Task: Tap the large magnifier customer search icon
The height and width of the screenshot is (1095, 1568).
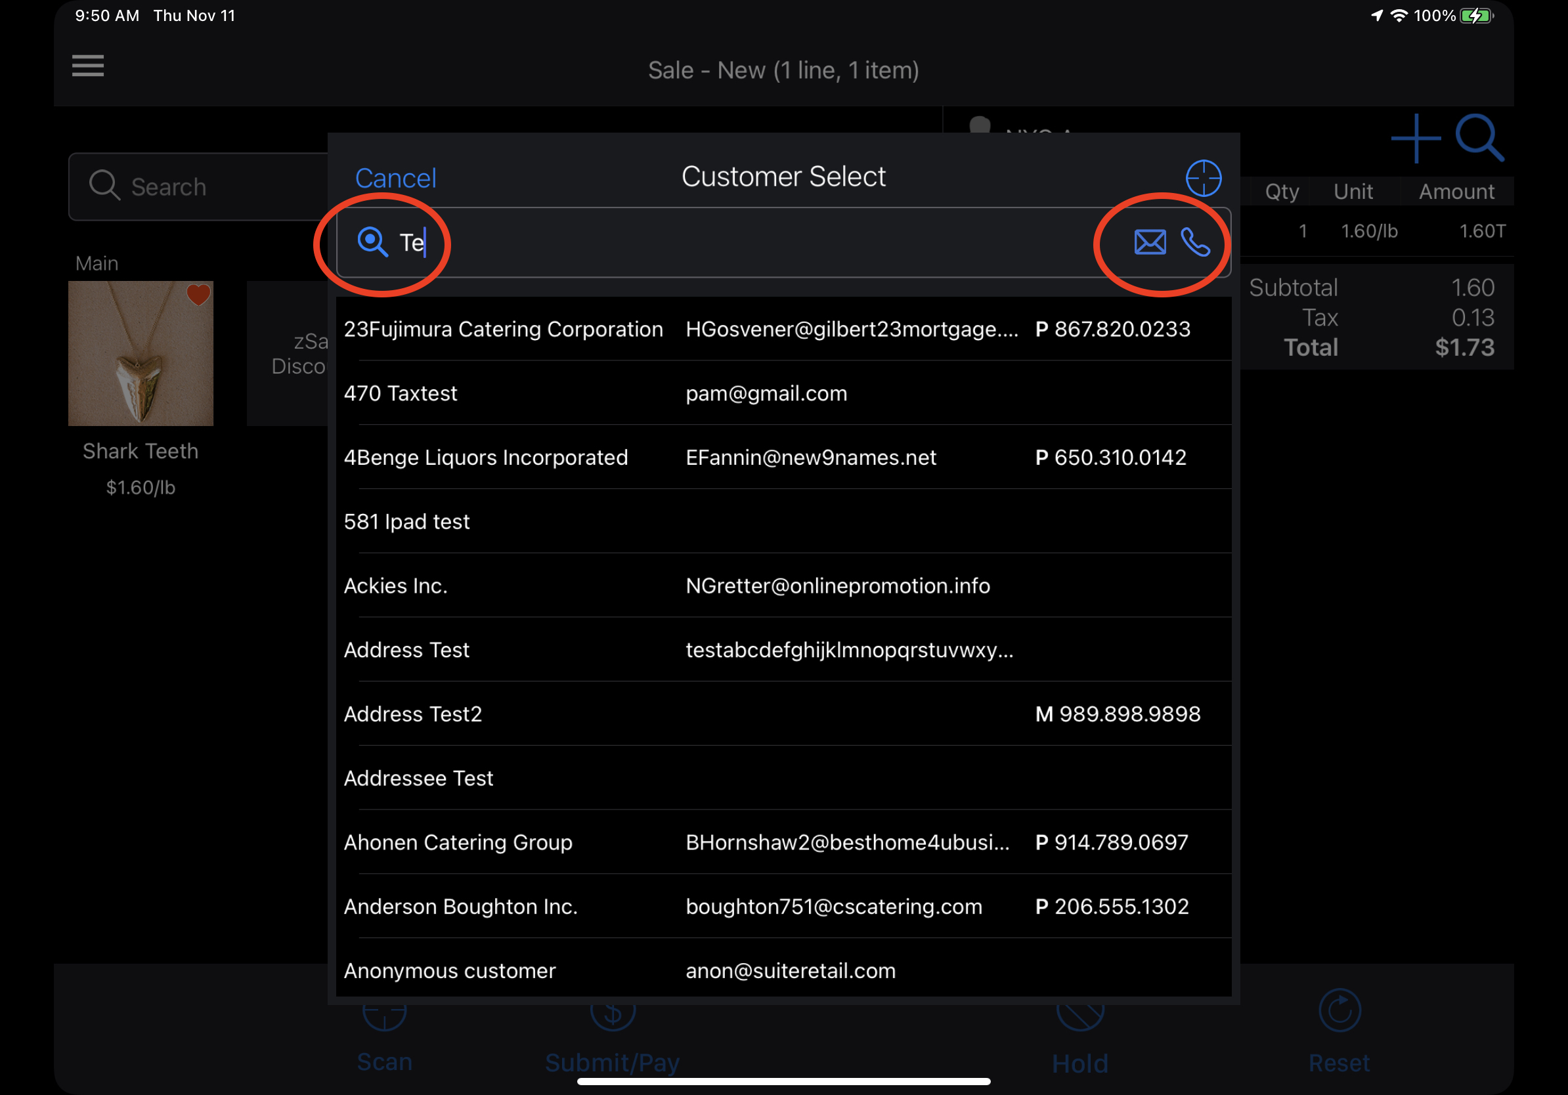Action: click(1479, 139)
